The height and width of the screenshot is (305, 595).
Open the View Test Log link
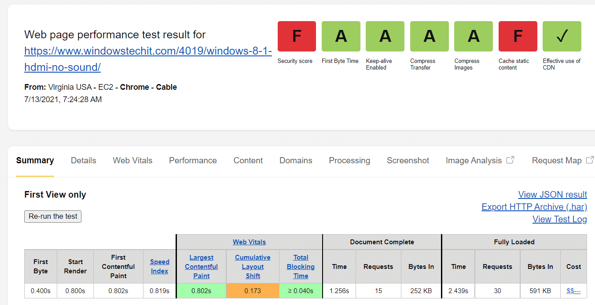pos(559,219)
